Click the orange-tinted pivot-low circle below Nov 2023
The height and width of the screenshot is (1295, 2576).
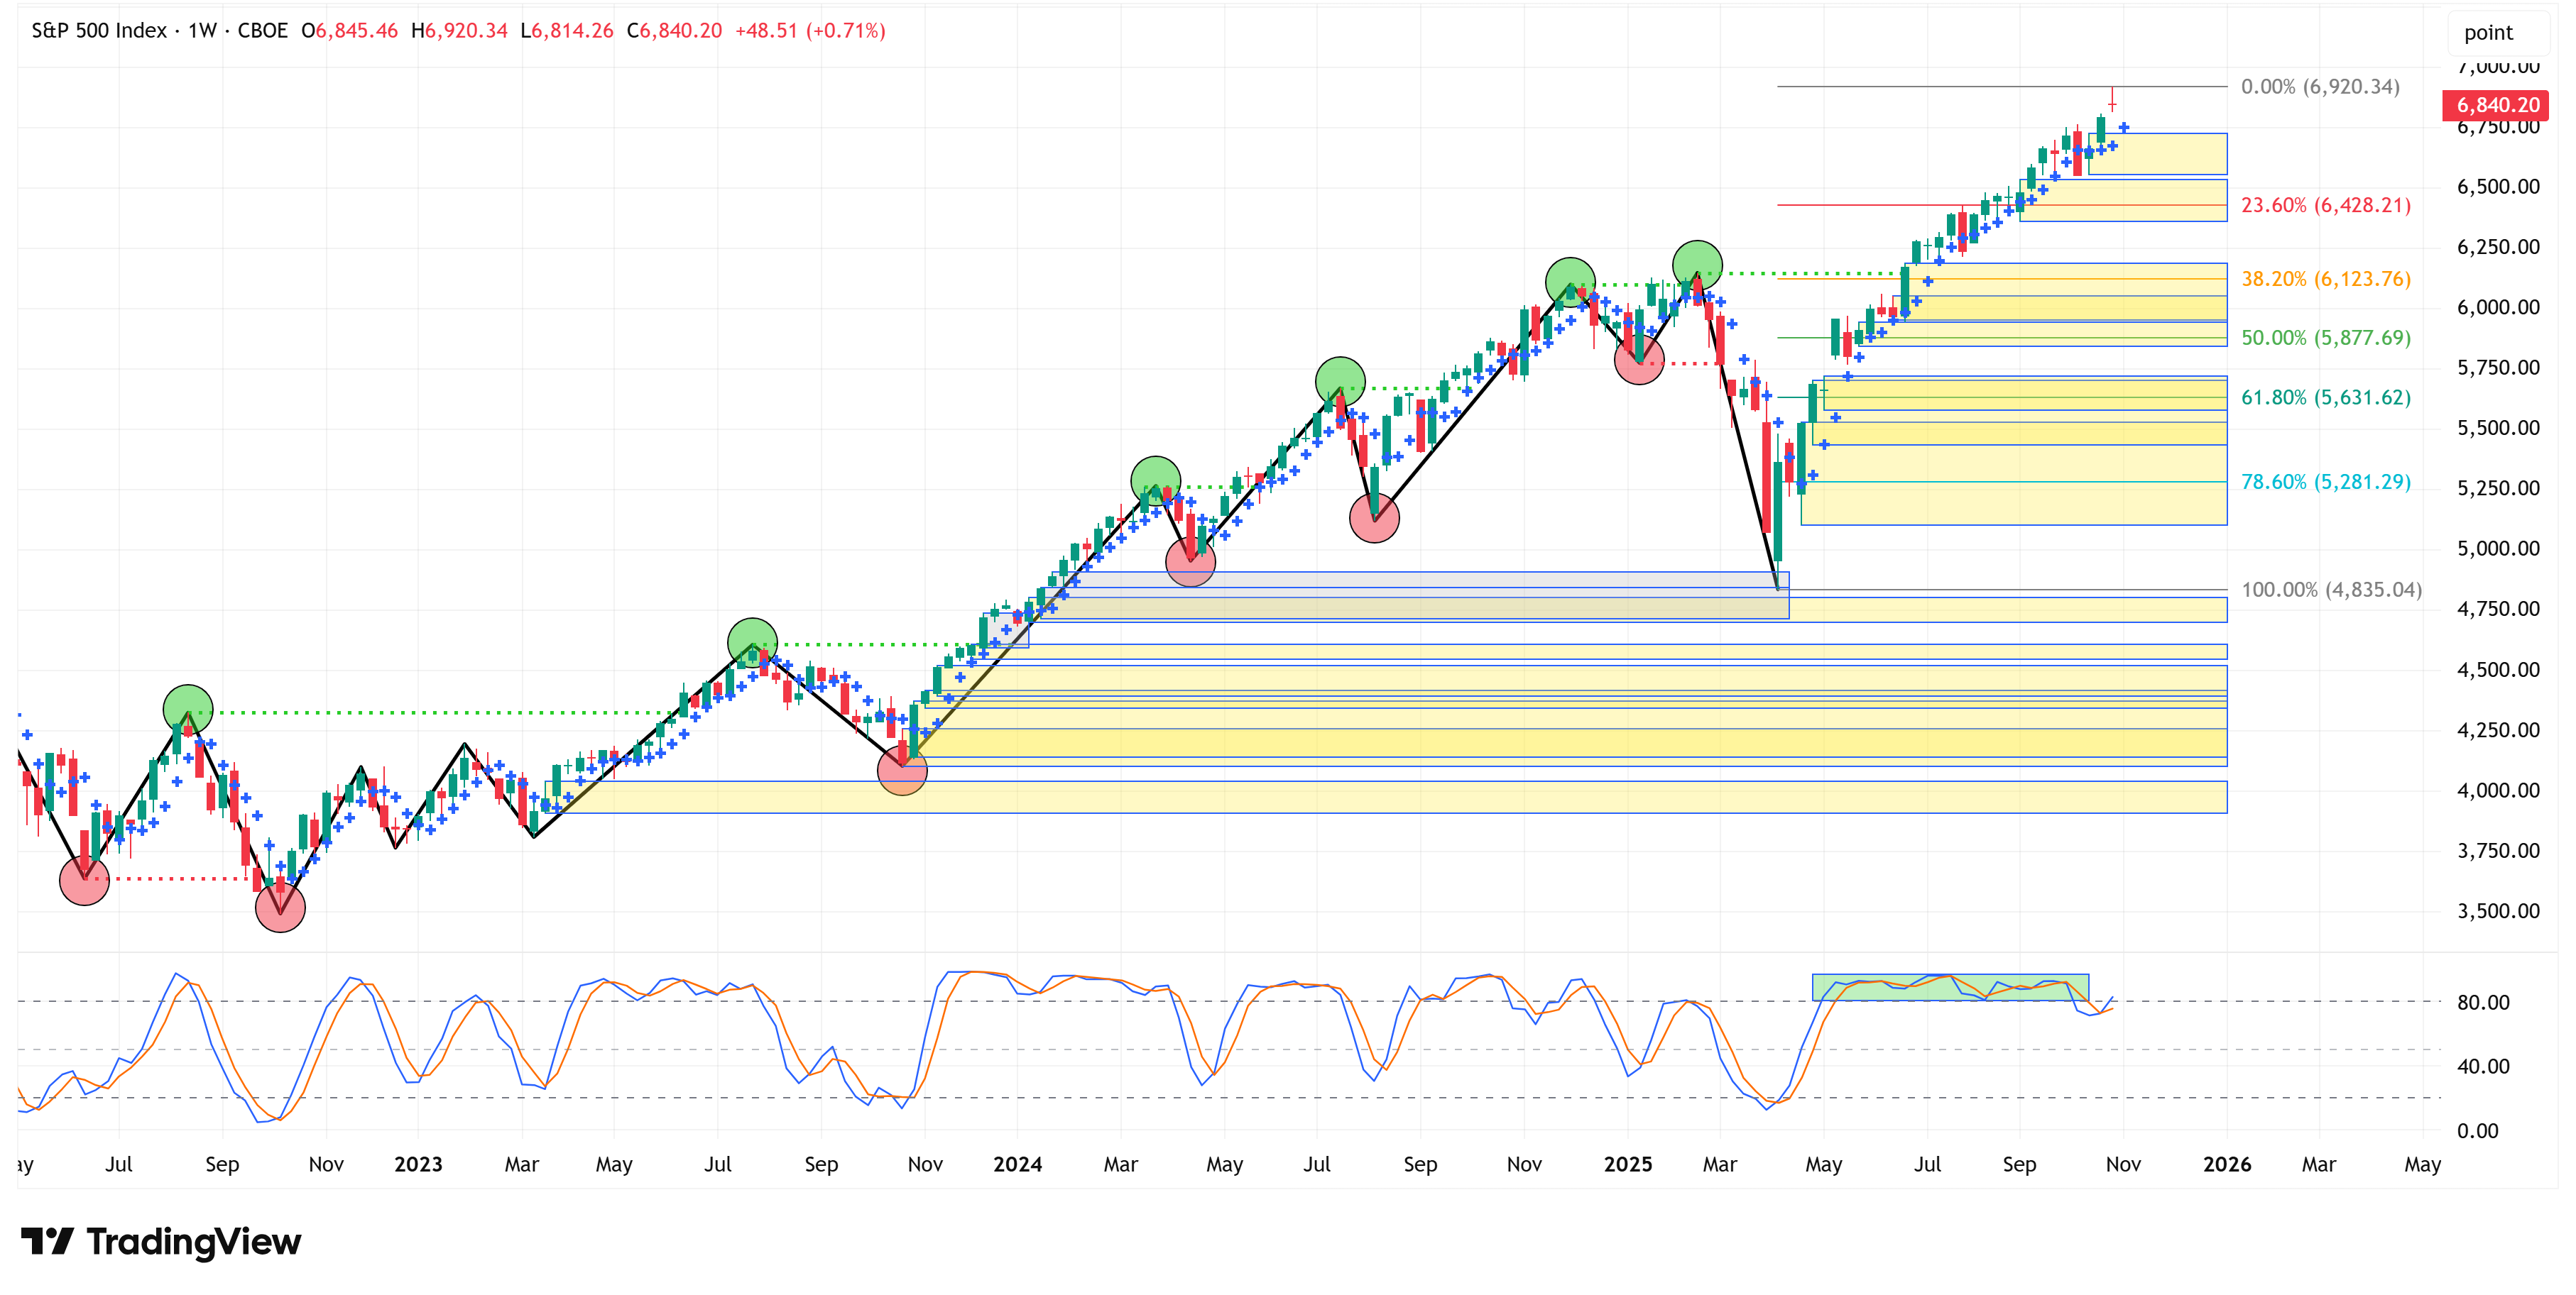(x=902, y=771)
